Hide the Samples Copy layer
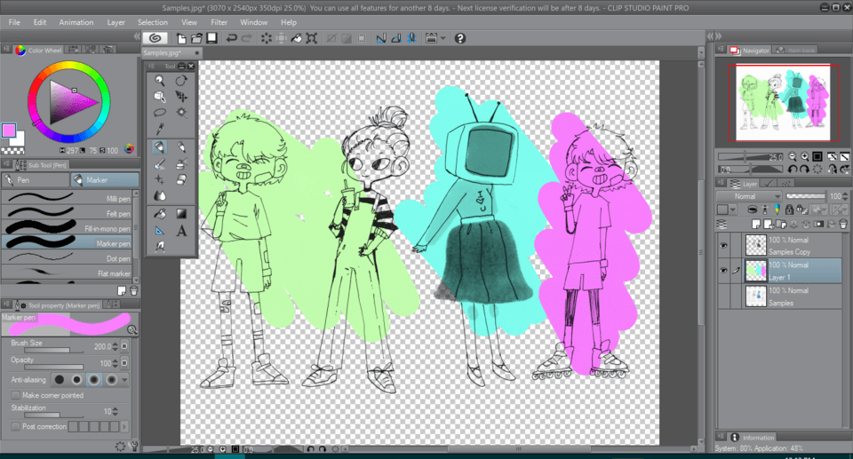853x459 pixels. [x=724, y=244]
